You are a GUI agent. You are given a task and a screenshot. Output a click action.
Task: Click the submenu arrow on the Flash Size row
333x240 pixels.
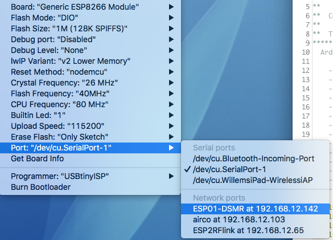click(x=171, y=29)
